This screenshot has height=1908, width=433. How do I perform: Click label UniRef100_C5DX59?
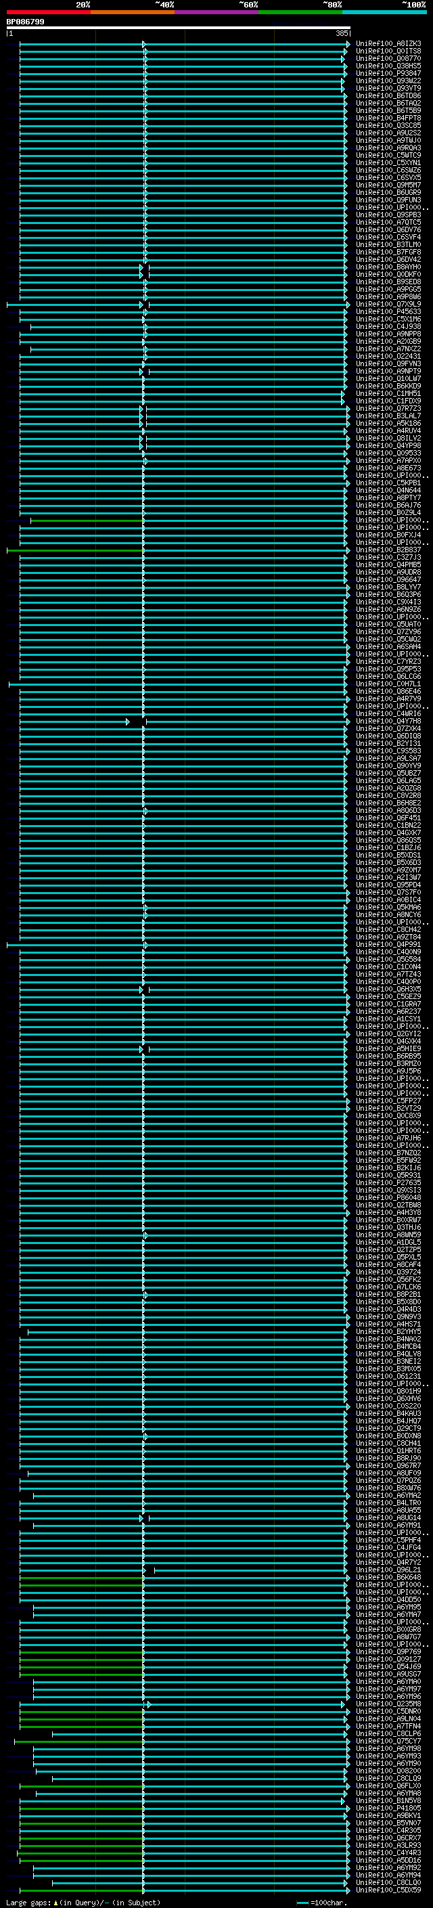388,1890
